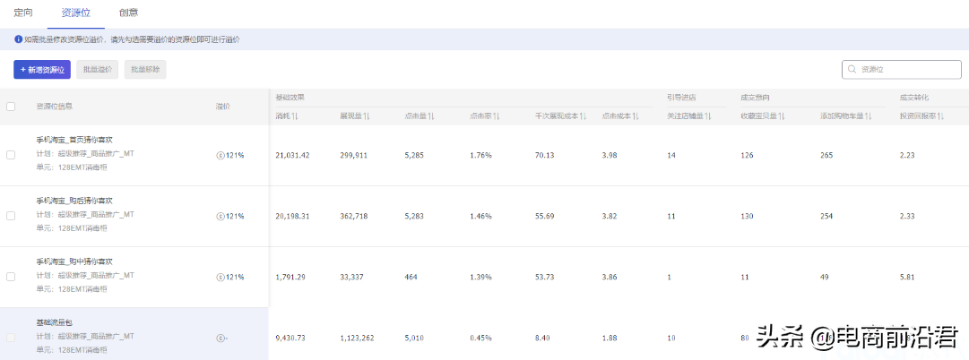
Task: Toggle the select-all checkbox in header
Action: (x=11, y=107)
